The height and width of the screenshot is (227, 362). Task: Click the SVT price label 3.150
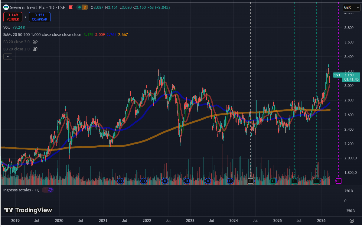pos(347,77)
